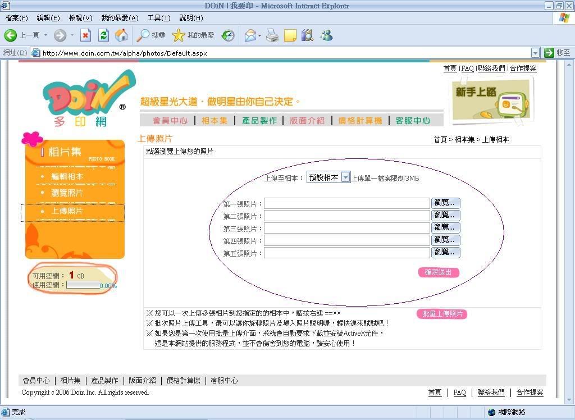
Task: Go to the browser Home icon
Action: [x=121, y=35]
